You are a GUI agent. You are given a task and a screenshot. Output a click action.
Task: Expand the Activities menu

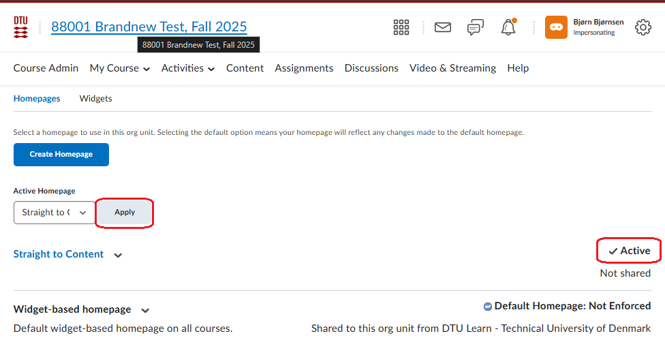point(188,68)
